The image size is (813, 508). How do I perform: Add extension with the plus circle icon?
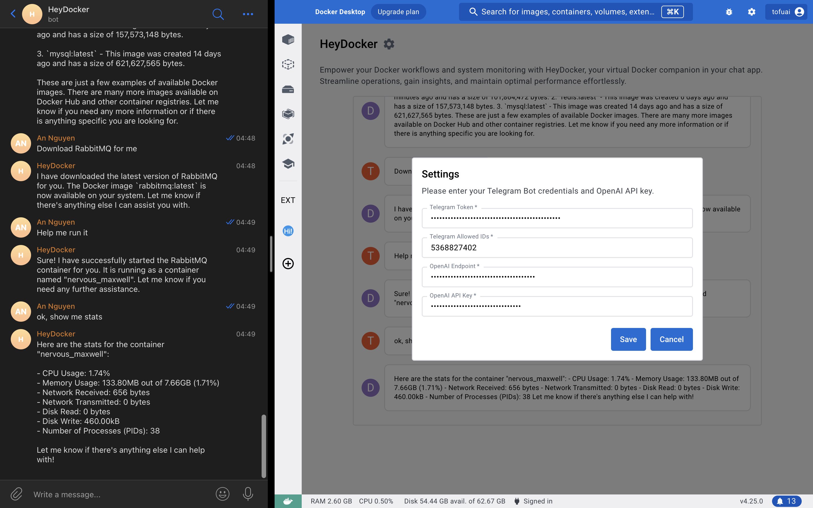point(288,263)
